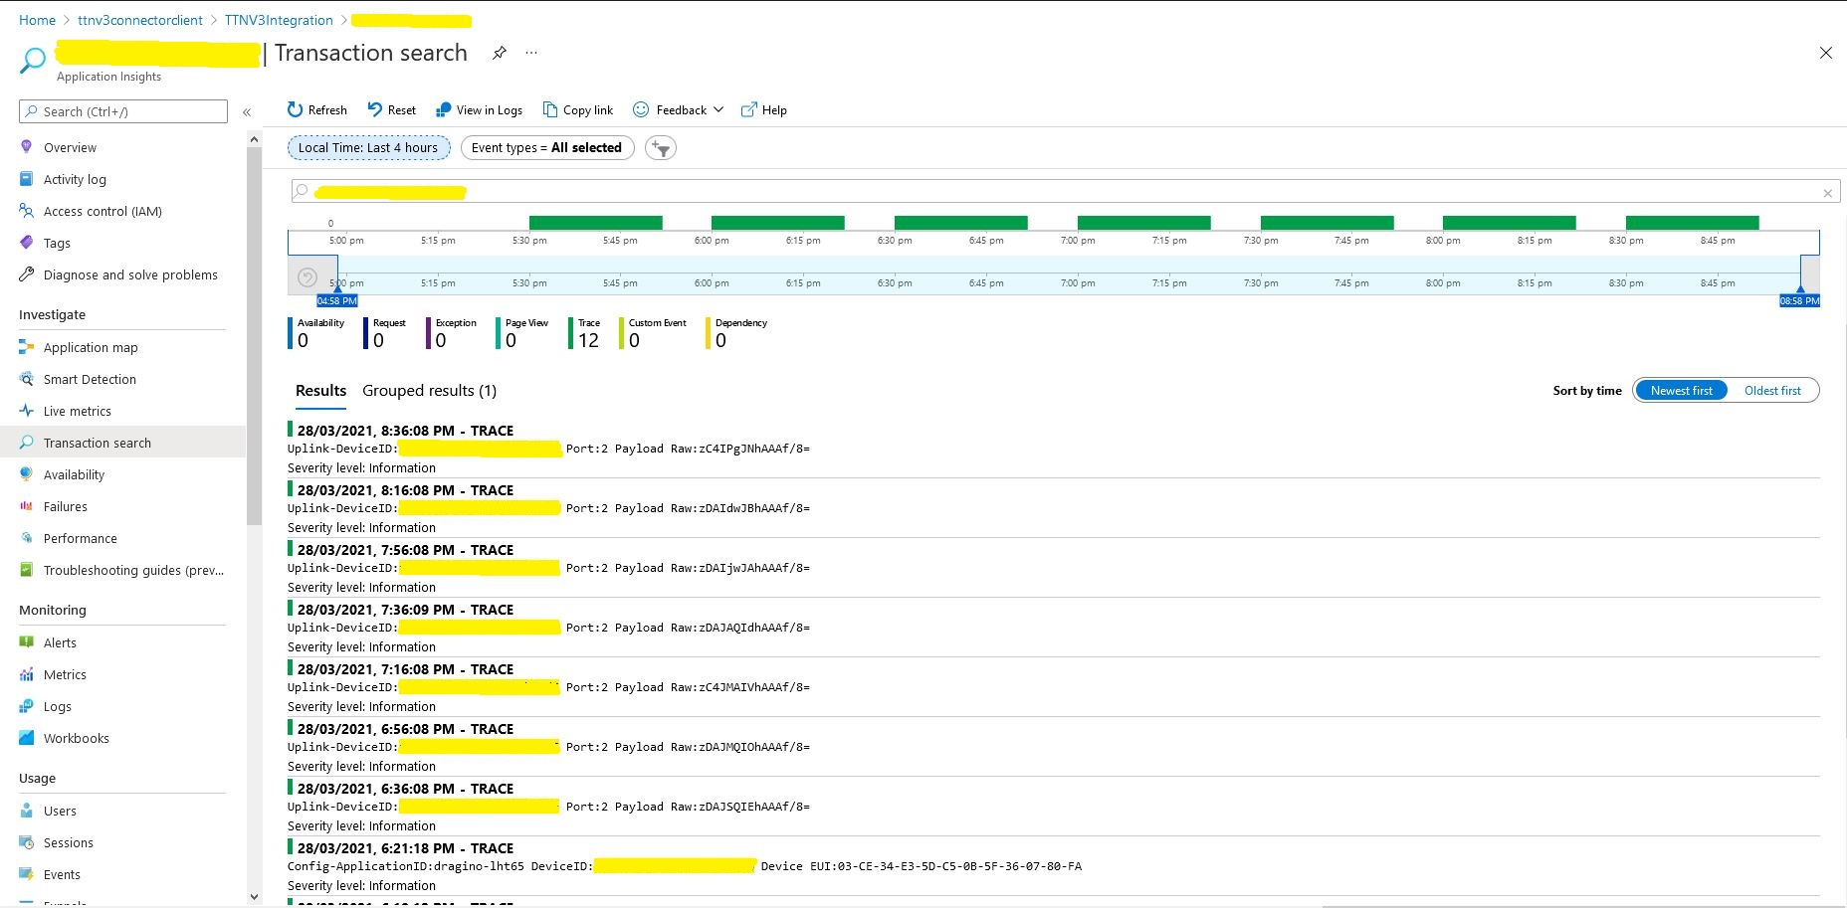The image size is (1847, 908).
Task: Collapse sidebar with double chevron icon
Action: [x=247, y=112]
